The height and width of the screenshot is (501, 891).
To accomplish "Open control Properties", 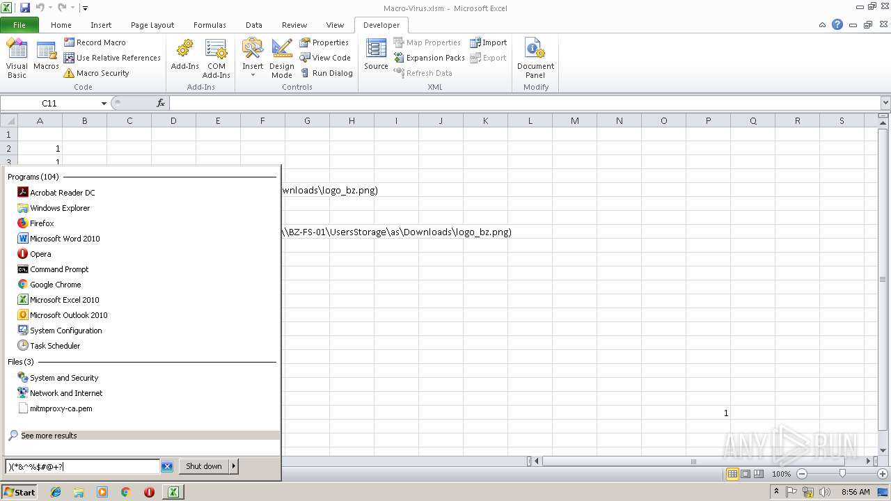I will click(x=324, y=42).
